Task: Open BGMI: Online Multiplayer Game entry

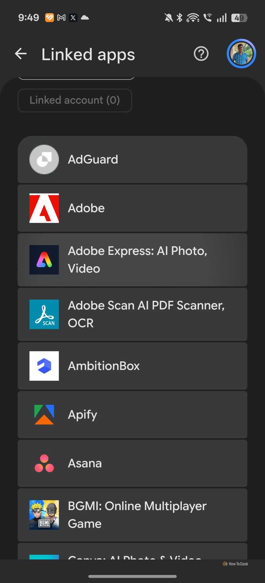Action: coord(132,515)
